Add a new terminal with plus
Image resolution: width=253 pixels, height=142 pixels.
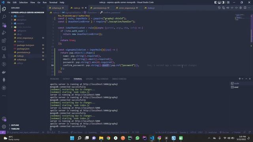pyautogui.click(x=240, y=79)
